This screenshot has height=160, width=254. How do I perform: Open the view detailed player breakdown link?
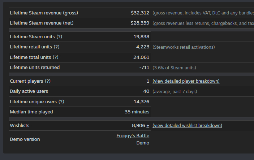pyautogui.click(x=186, y=81)
